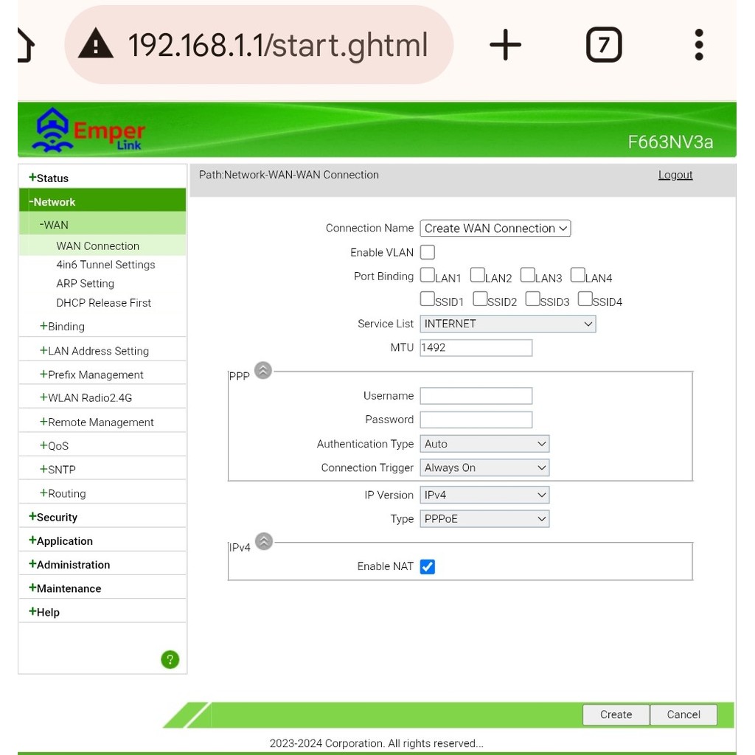755x755 pixels.
Task: Collapse the IPv4 section arrow icon
Action: (263, 542)
